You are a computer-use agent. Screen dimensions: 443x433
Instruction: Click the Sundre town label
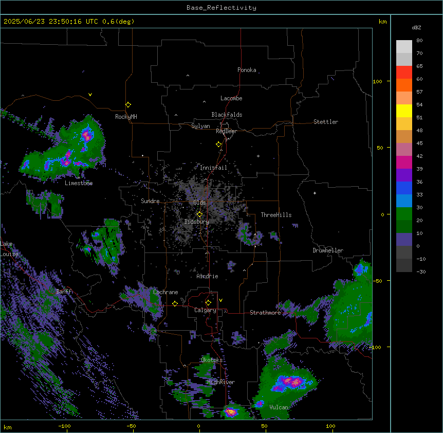[150, 201]
